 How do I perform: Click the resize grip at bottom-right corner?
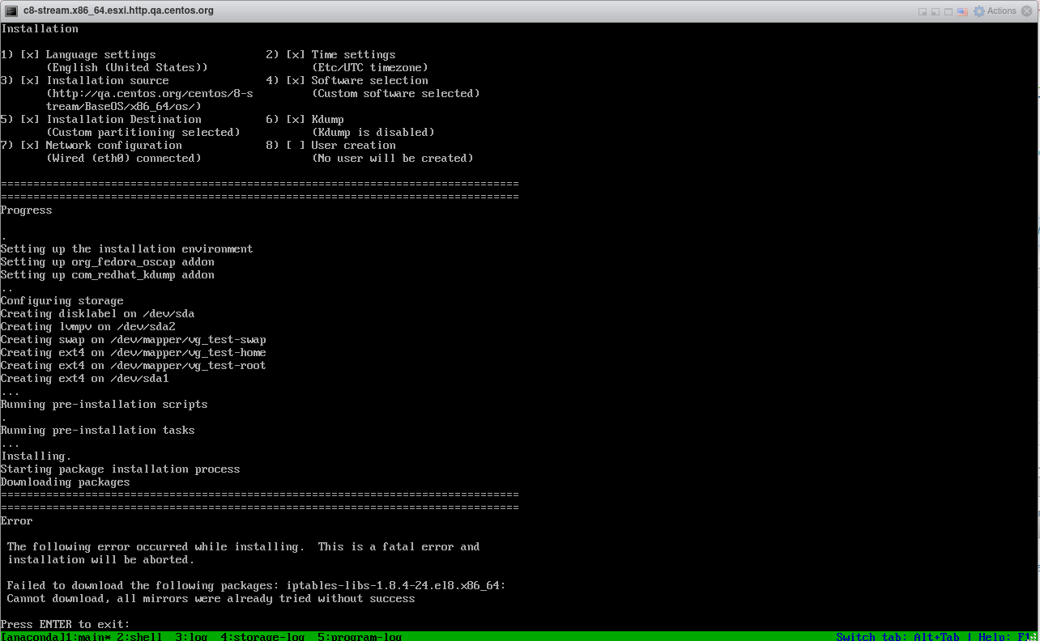point(1033,635)
